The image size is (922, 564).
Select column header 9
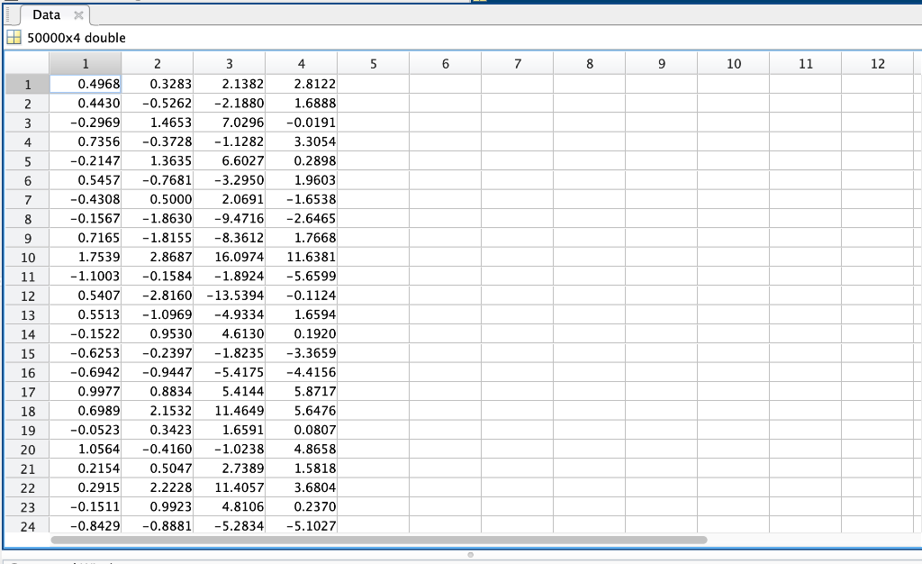pyautogui.click(x=662, y=63)
